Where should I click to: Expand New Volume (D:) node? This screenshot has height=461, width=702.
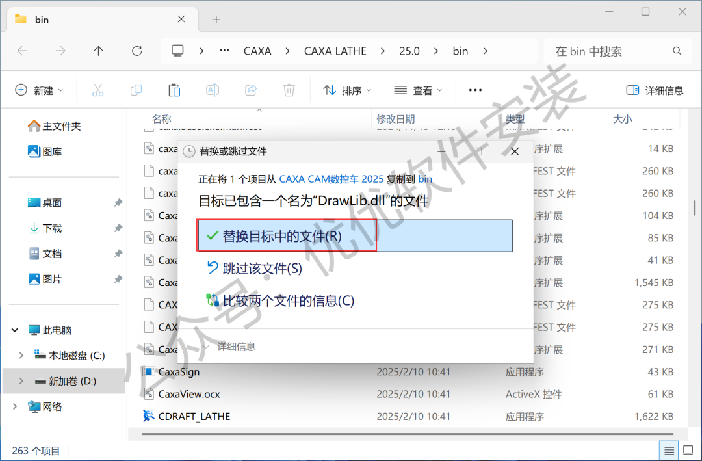pos(21,381)
